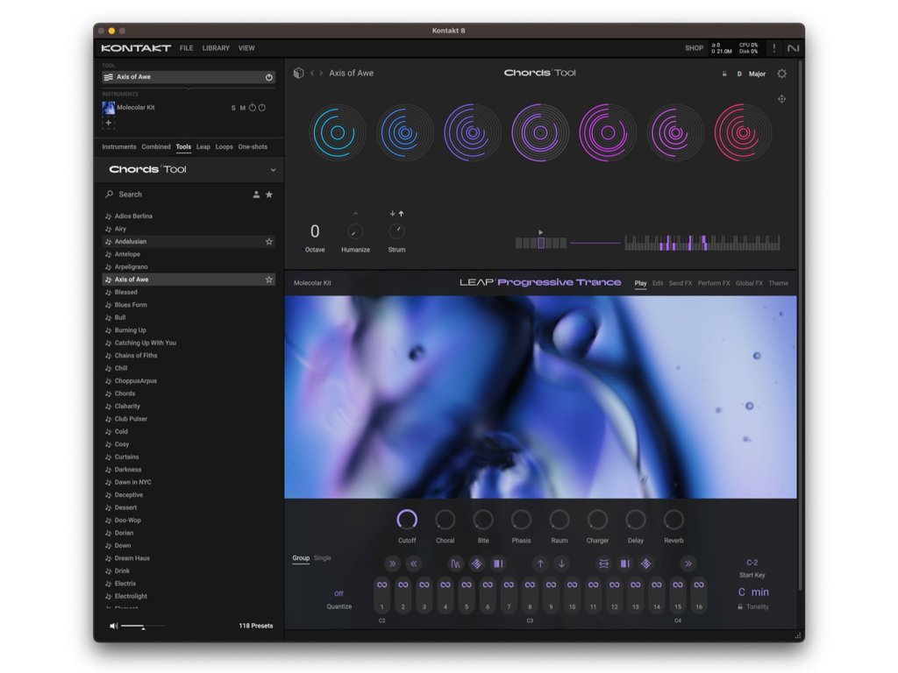Toggle favorite star on Axis of Awe preset
This screenshot has height=673, width=898.
[x=268, y=280]
